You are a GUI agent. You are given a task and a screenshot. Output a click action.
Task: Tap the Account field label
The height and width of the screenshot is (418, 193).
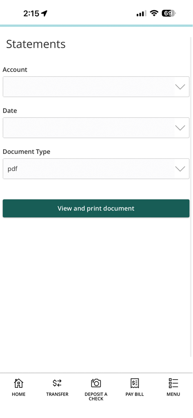pyautogui.click(x=15, y=69)
